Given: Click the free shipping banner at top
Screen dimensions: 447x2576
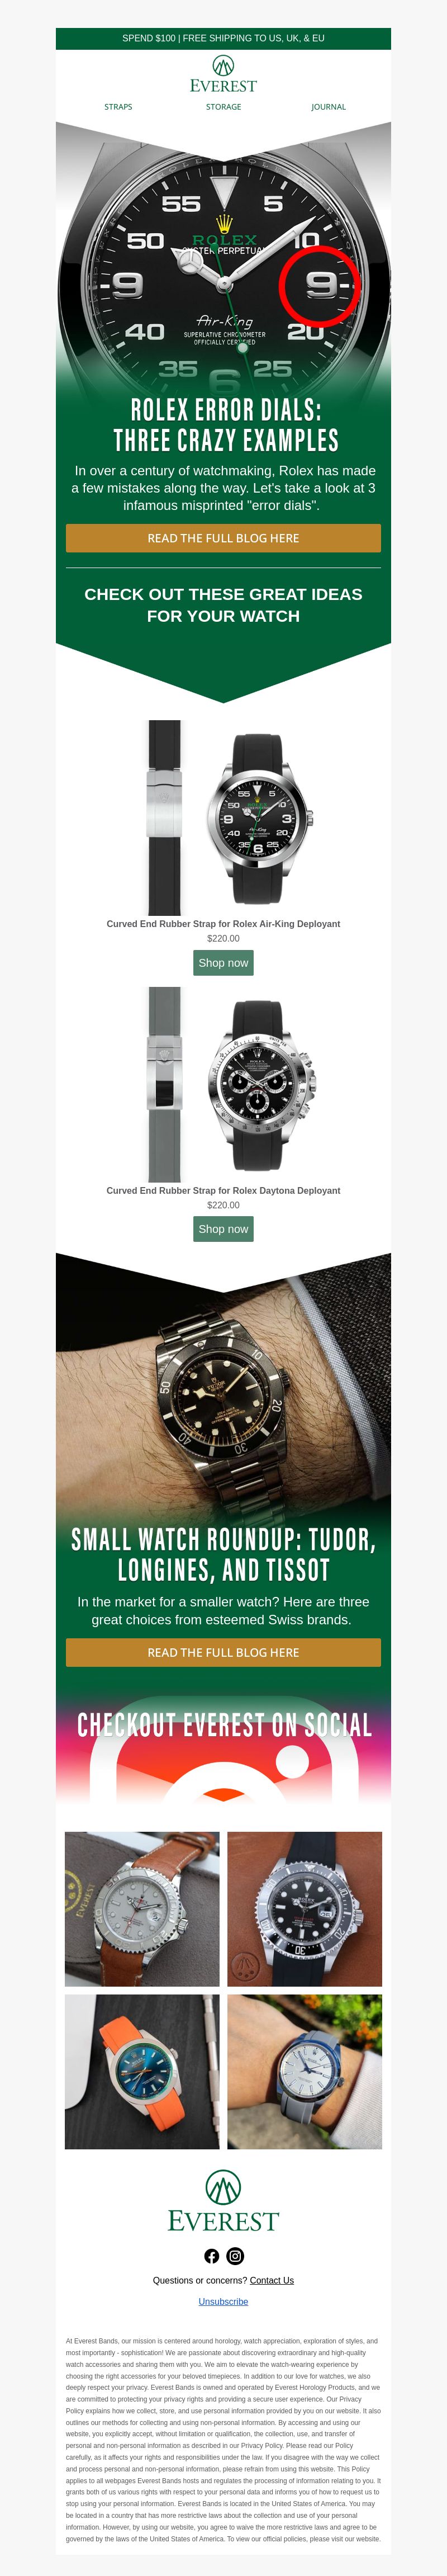Looking at the screenshot, I should tap(223, 38).
